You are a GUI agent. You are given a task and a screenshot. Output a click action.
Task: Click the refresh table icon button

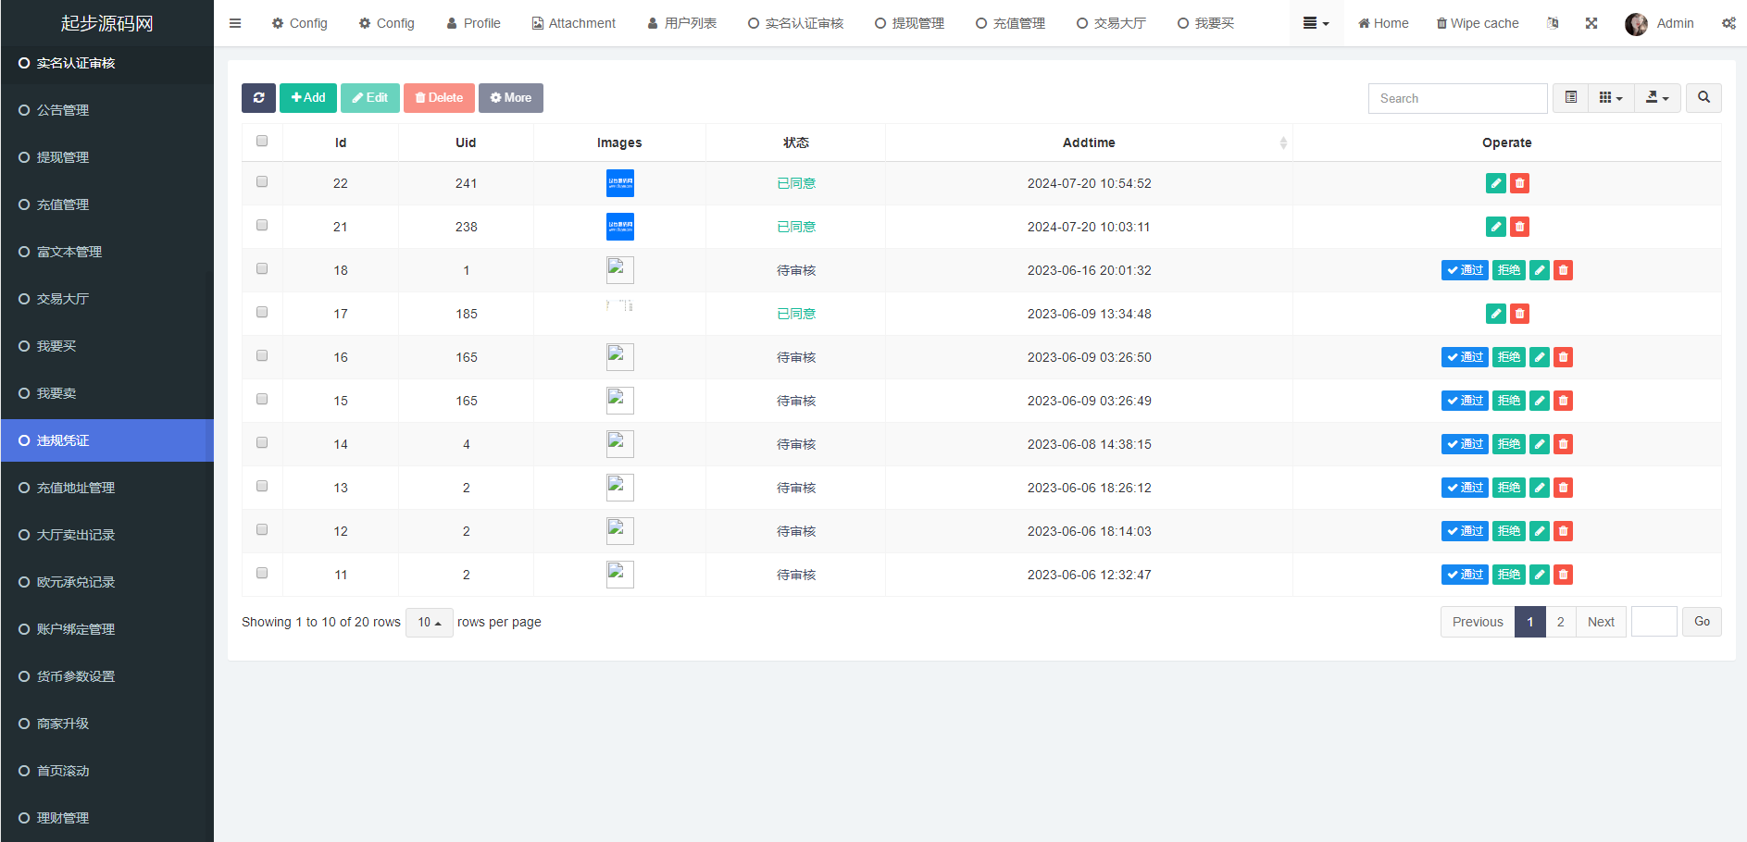[258, 98]
